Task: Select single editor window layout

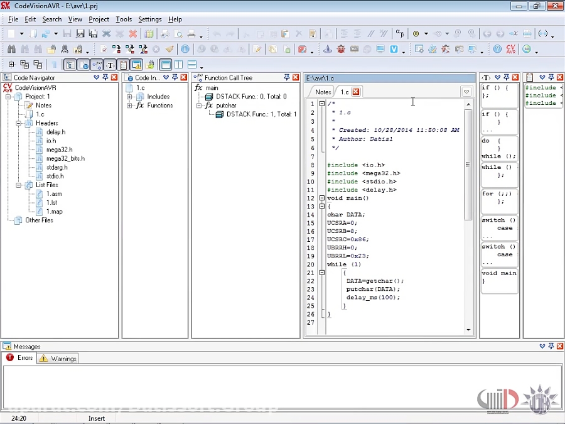Action: pos(165,65)
